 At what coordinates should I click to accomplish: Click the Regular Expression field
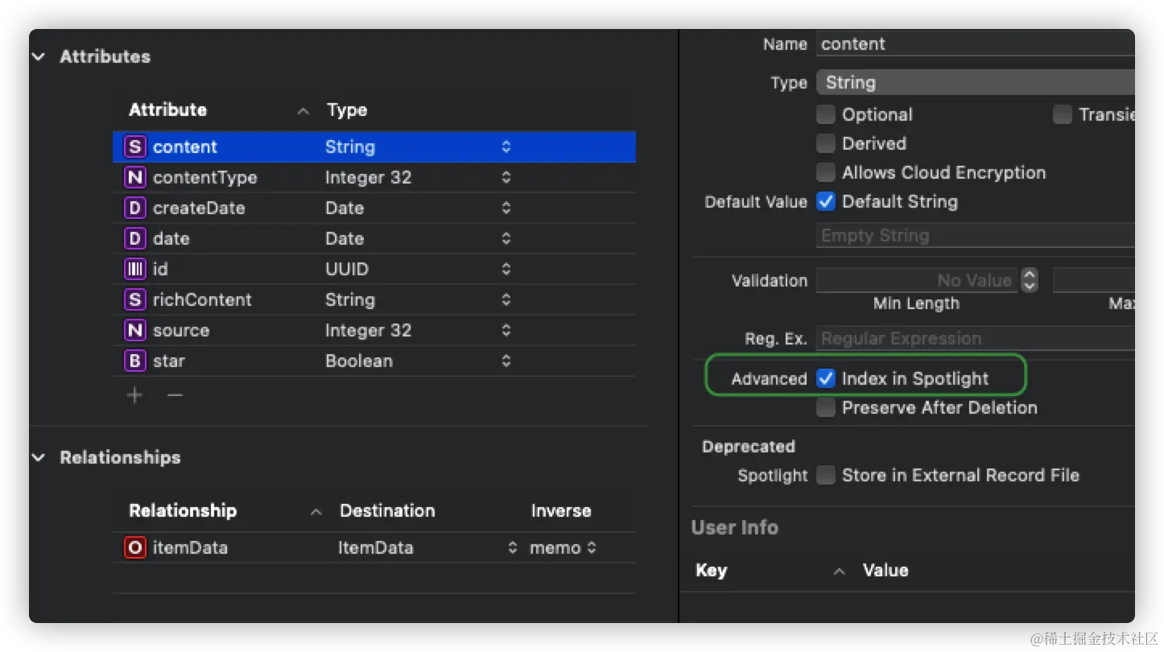(x=976, y=338)
